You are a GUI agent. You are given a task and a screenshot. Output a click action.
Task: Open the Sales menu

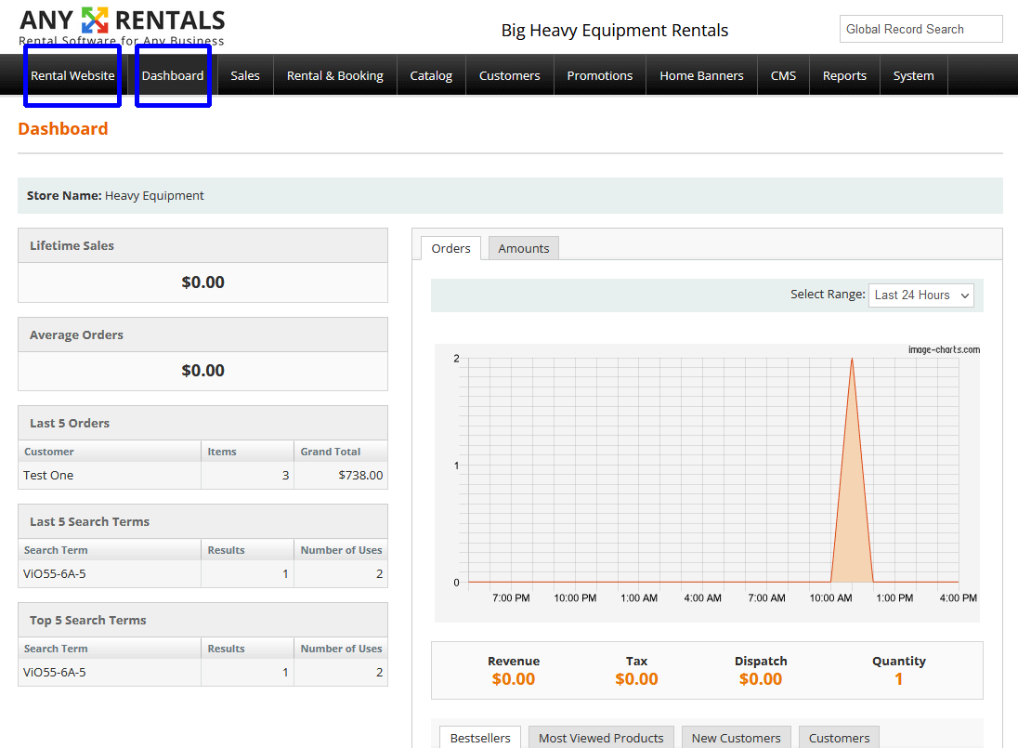[245, 75]
